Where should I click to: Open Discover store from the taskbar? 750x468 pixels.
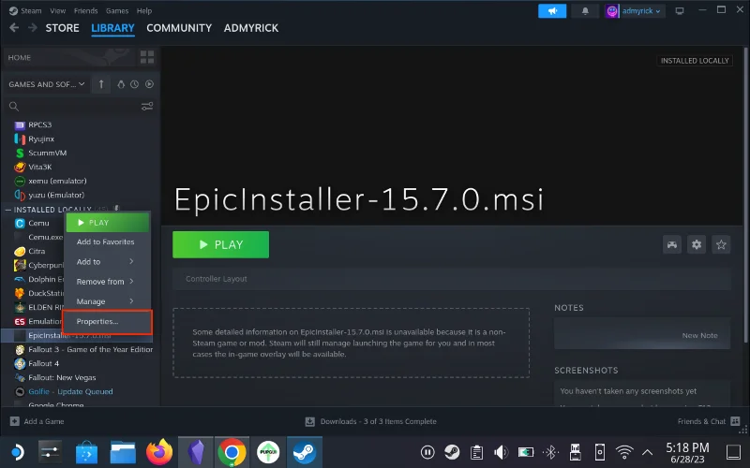click(86, 452)
